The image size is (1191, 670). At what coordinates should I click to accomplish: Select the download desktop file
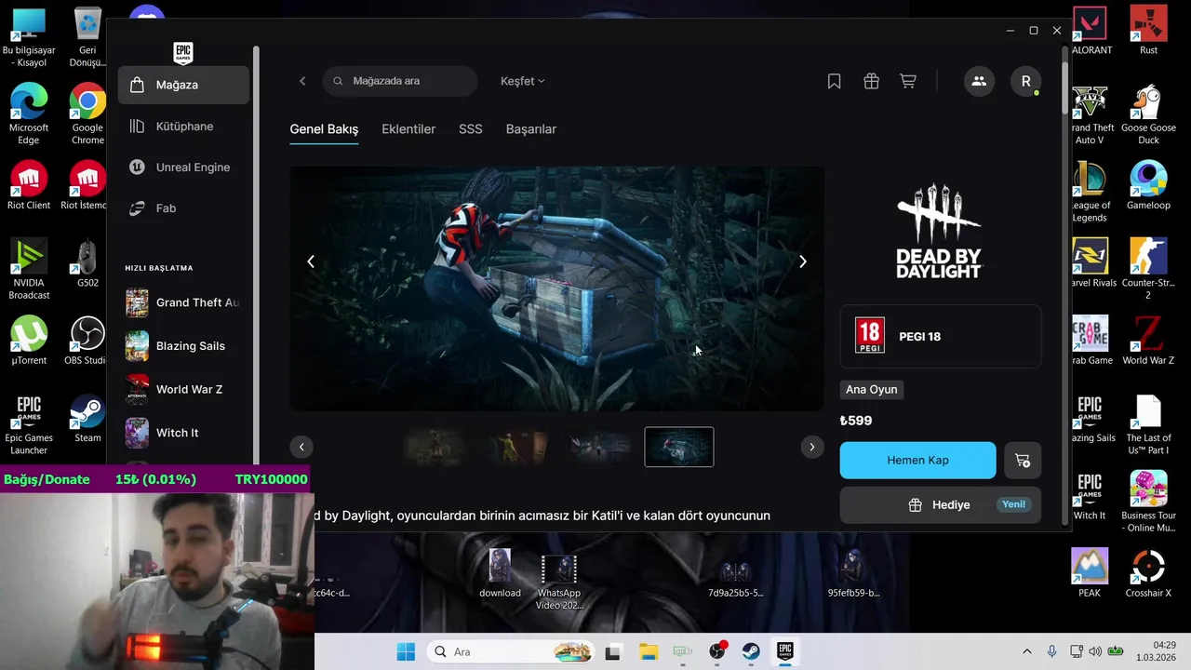click(500, 573)
